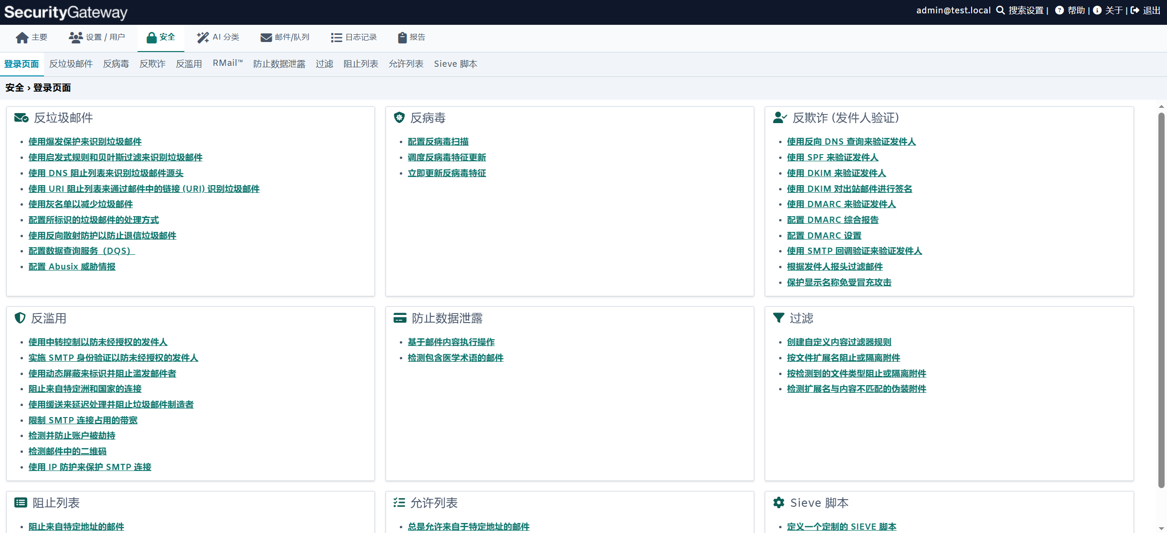The image size is (1167, 533).
Task: Open link 使用爆发保护来识别垃圾邮件
Action: coord(85,142)
